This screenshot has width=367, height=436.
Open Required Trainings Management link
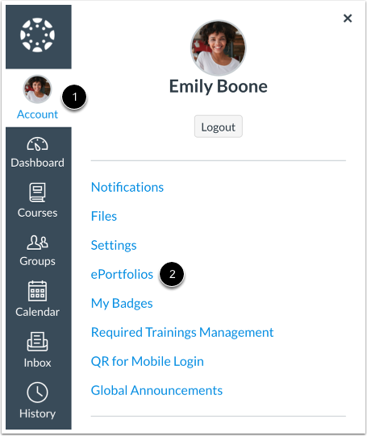[x=182, y=333]
